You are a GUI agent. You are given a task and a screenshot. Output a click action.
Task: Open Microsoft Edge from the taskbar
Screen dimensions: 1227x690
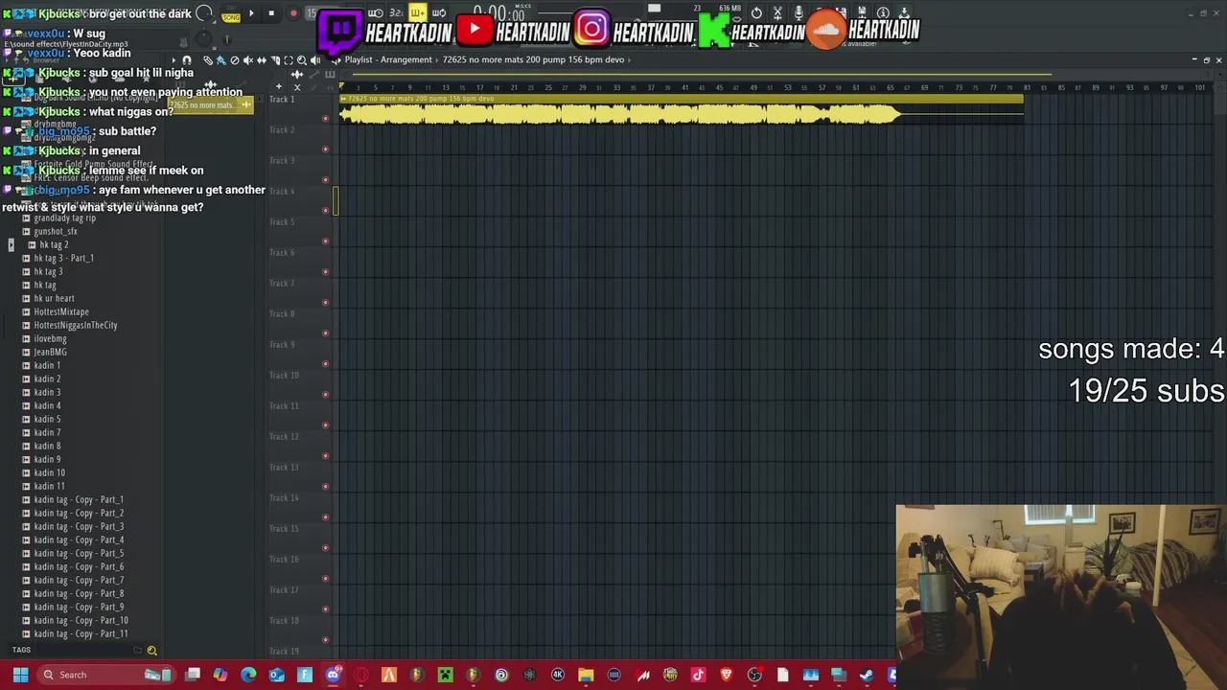tap(248, 675)
